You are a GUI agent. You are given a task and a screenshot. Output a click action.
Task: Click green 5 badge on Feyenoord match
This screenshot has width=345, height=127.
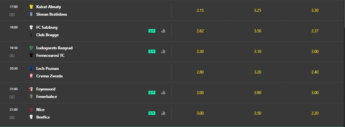(x=152, y=93)
